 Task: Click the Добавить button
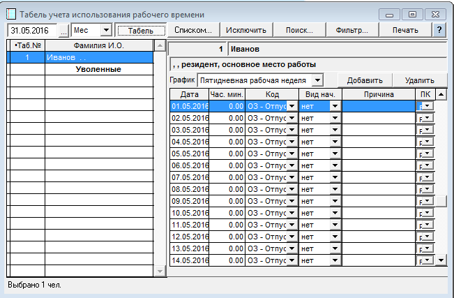(x=364, y=80)
